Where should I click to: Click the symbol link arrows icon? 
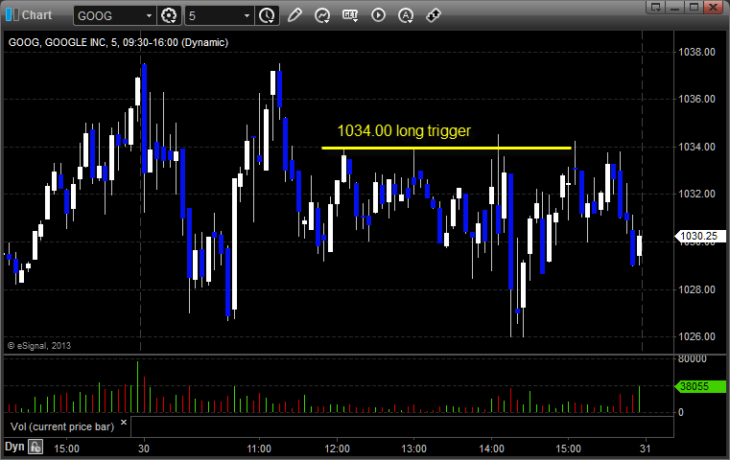(x=434, y=15)
